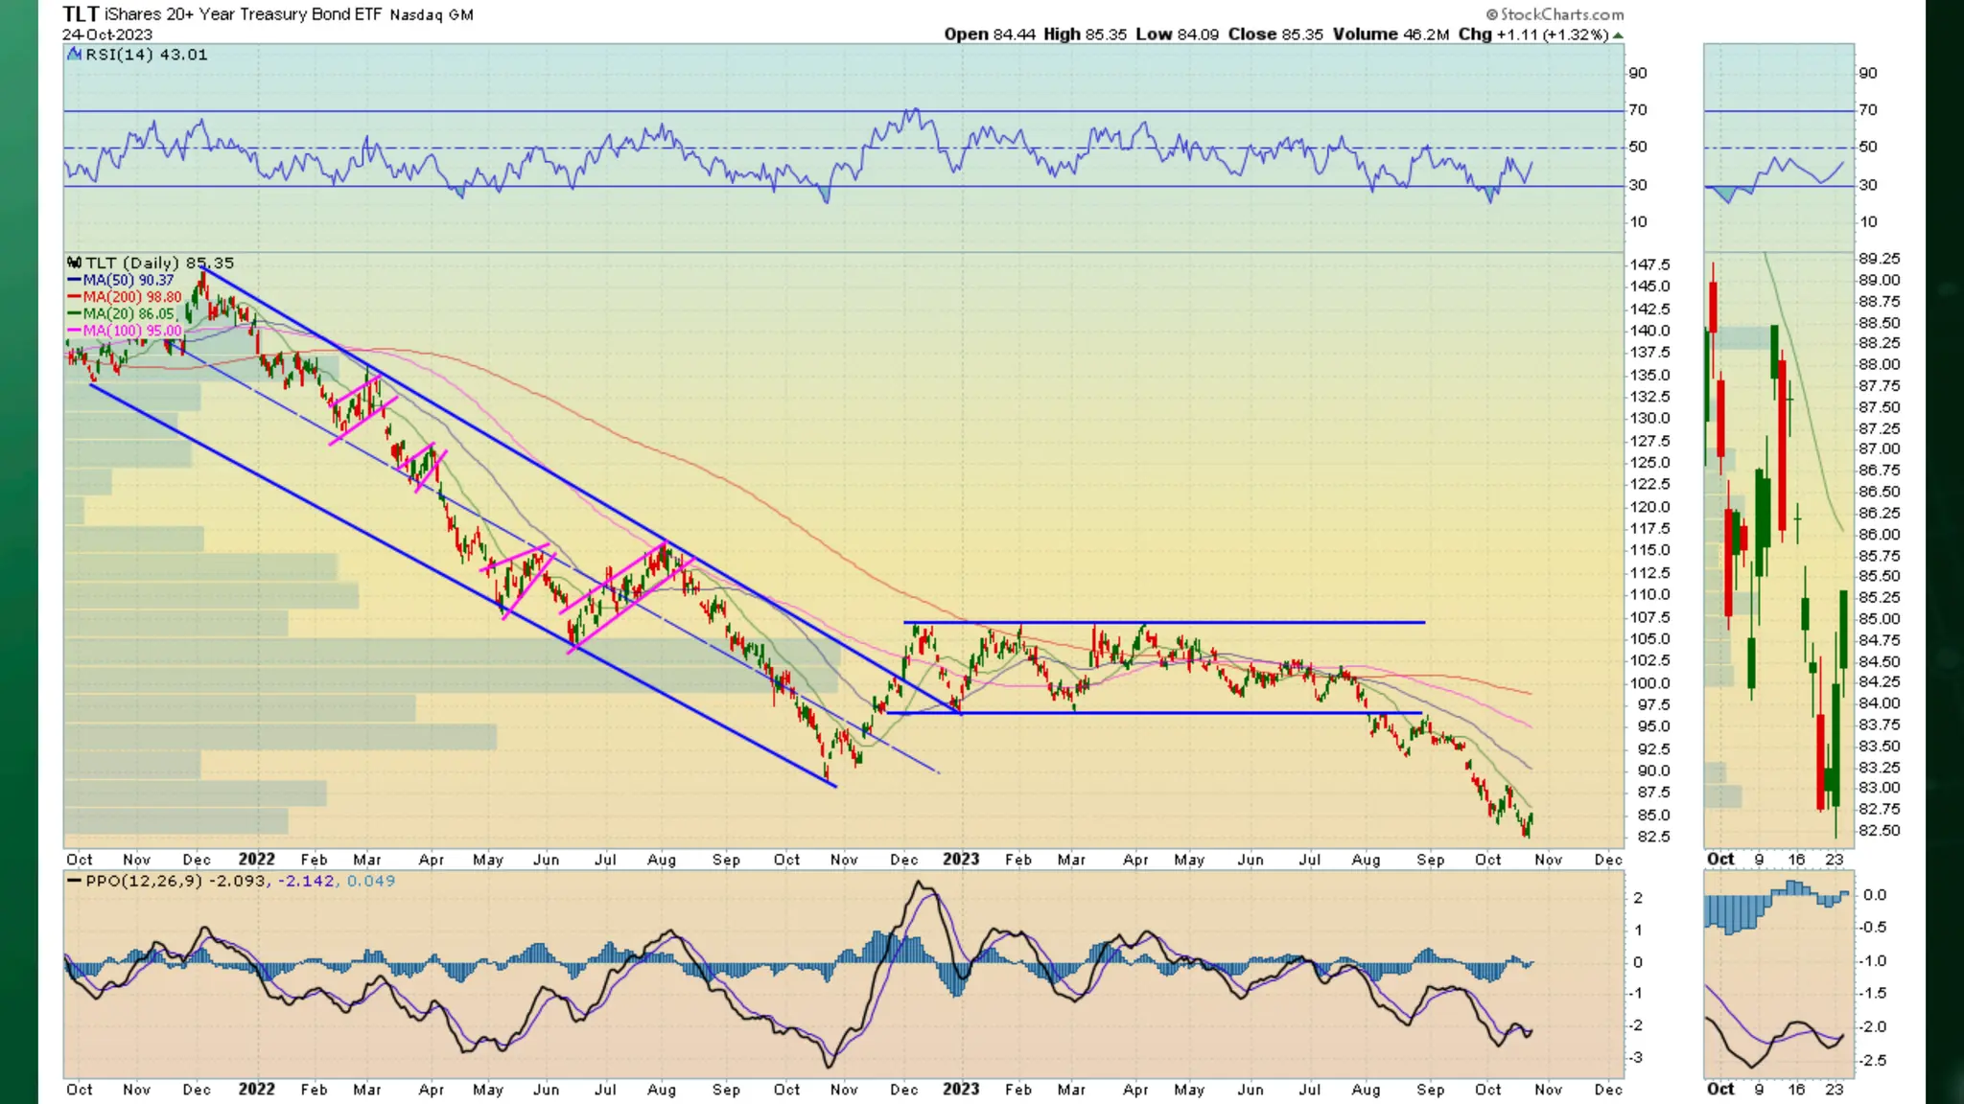This screenshot has height=1104, width=1964.
Task: Click the 'Open 84.44' quote value
Action: pyautogui.click(x=990, y=34)
